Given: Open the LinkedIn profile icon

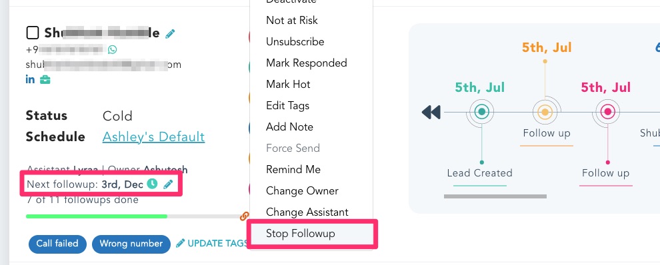Looking at the screenshot, I should 30,79.
